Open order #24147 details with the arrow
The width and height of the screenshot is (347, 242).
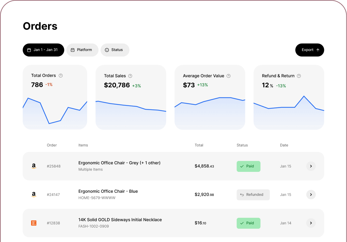(311, 194)
